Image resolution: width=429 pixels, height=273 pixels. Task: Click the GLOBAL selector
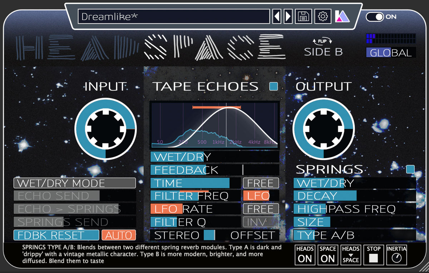(391, 52)
